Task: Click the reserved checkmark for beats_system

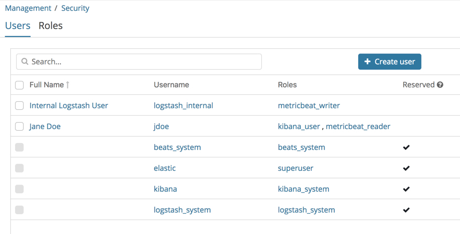Action: tap(406, 147)
